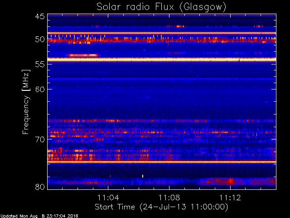Screen dimensions: 290x218
Task: Click the 11:12 time axis label
Action: pos(230,198)
